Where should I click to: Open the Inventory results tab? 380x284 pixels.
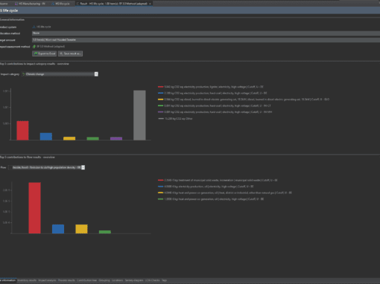(27, 280)
